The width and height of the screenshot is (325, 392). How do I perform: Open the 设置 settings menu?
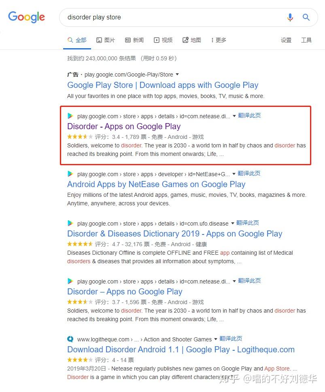pyautogui.click(x=286, y=40)
